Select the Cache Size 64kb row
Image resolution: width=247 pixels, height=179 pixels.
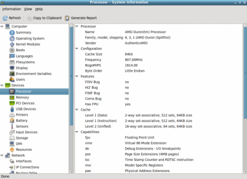click(159, 54)
